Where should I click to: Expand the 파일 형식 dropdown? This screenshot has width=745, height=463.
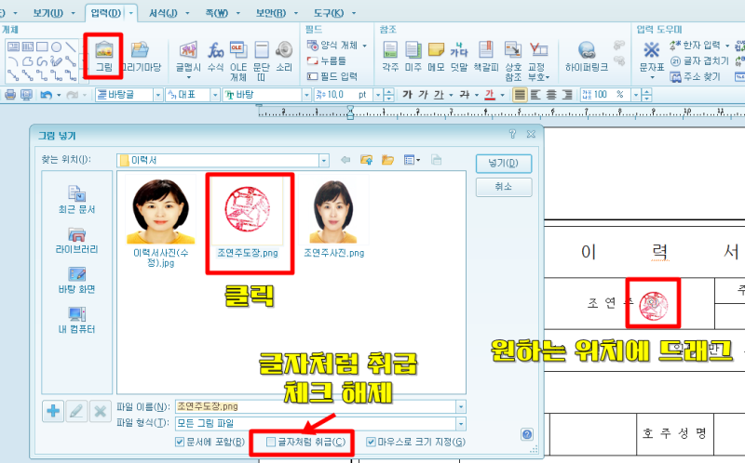[x=461, y=423]
